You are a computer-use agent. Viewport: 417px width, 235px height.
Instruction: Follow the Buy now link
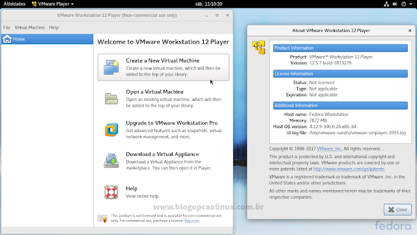[192, 221]
